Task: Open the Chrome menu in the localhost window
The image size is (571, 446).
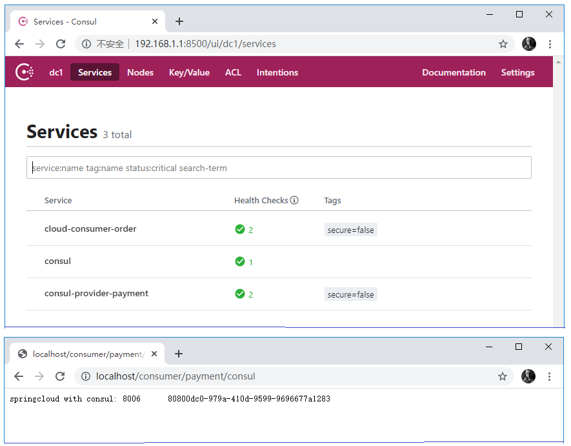Action: tap(549, 376)
